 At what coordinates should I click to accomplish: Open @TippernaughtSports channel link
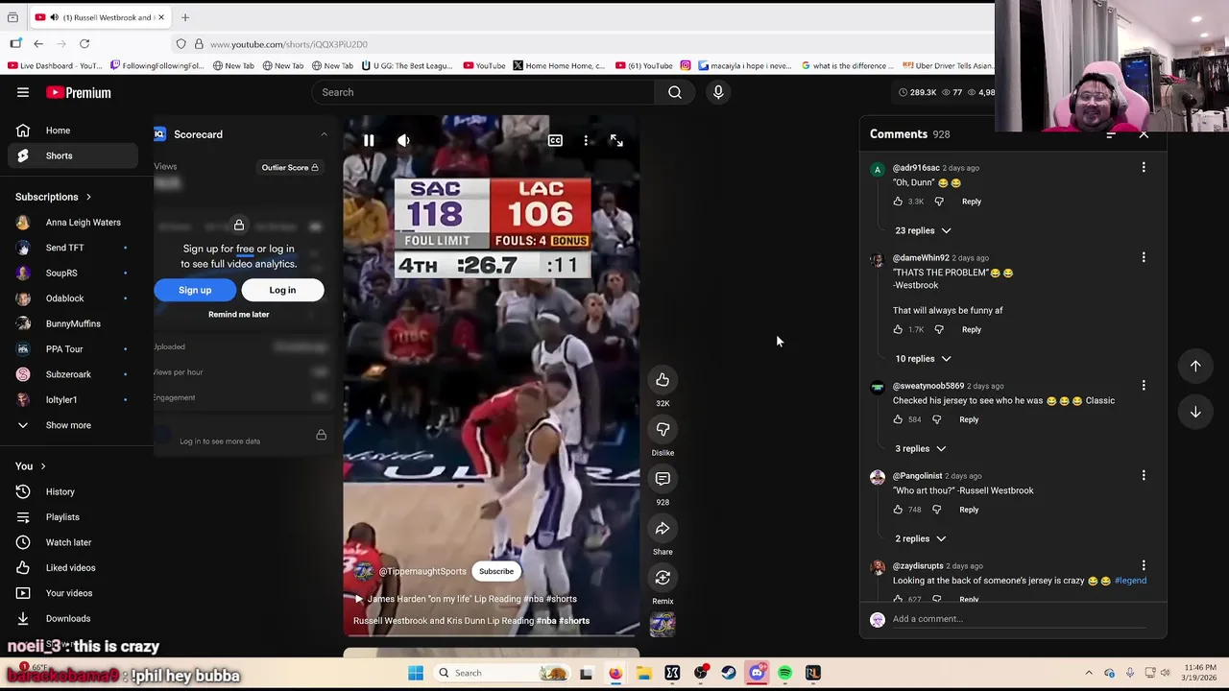click(x=422, y=571)
